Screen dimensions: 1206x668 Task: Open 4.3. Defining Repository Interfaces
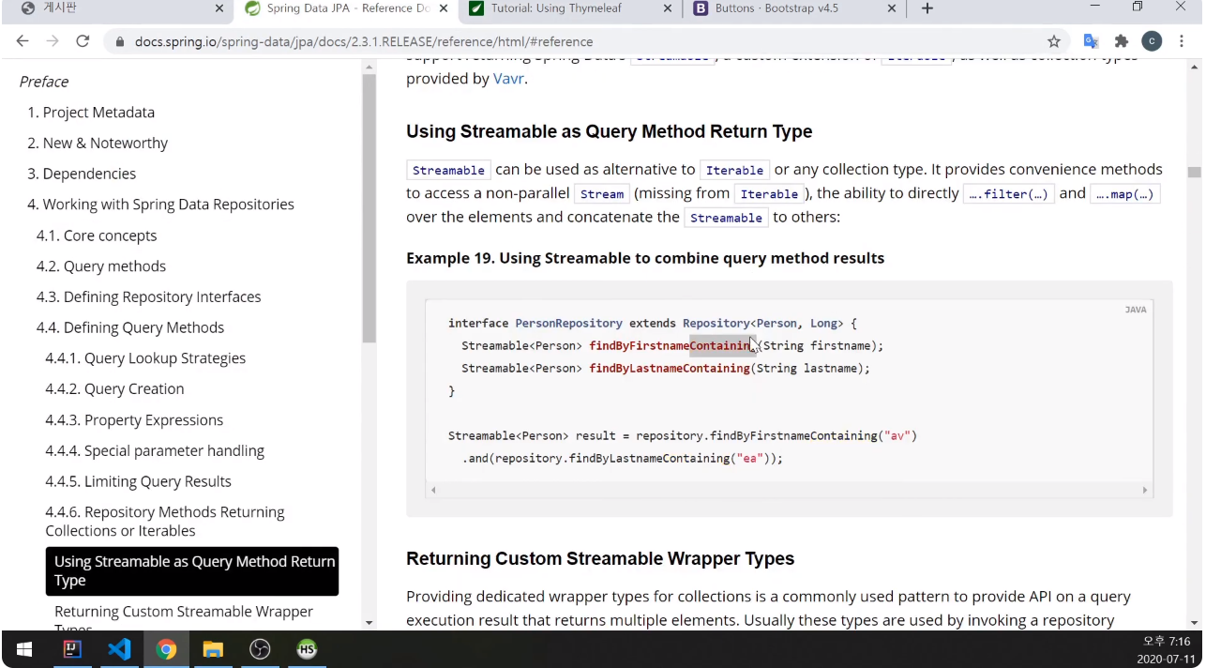click(x=149, y=297)
